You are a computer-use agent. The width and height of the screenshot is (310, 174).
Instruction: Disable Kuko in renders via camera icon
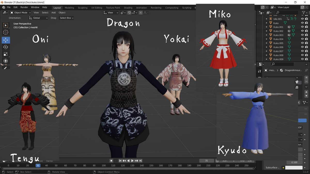coord(306,23)
